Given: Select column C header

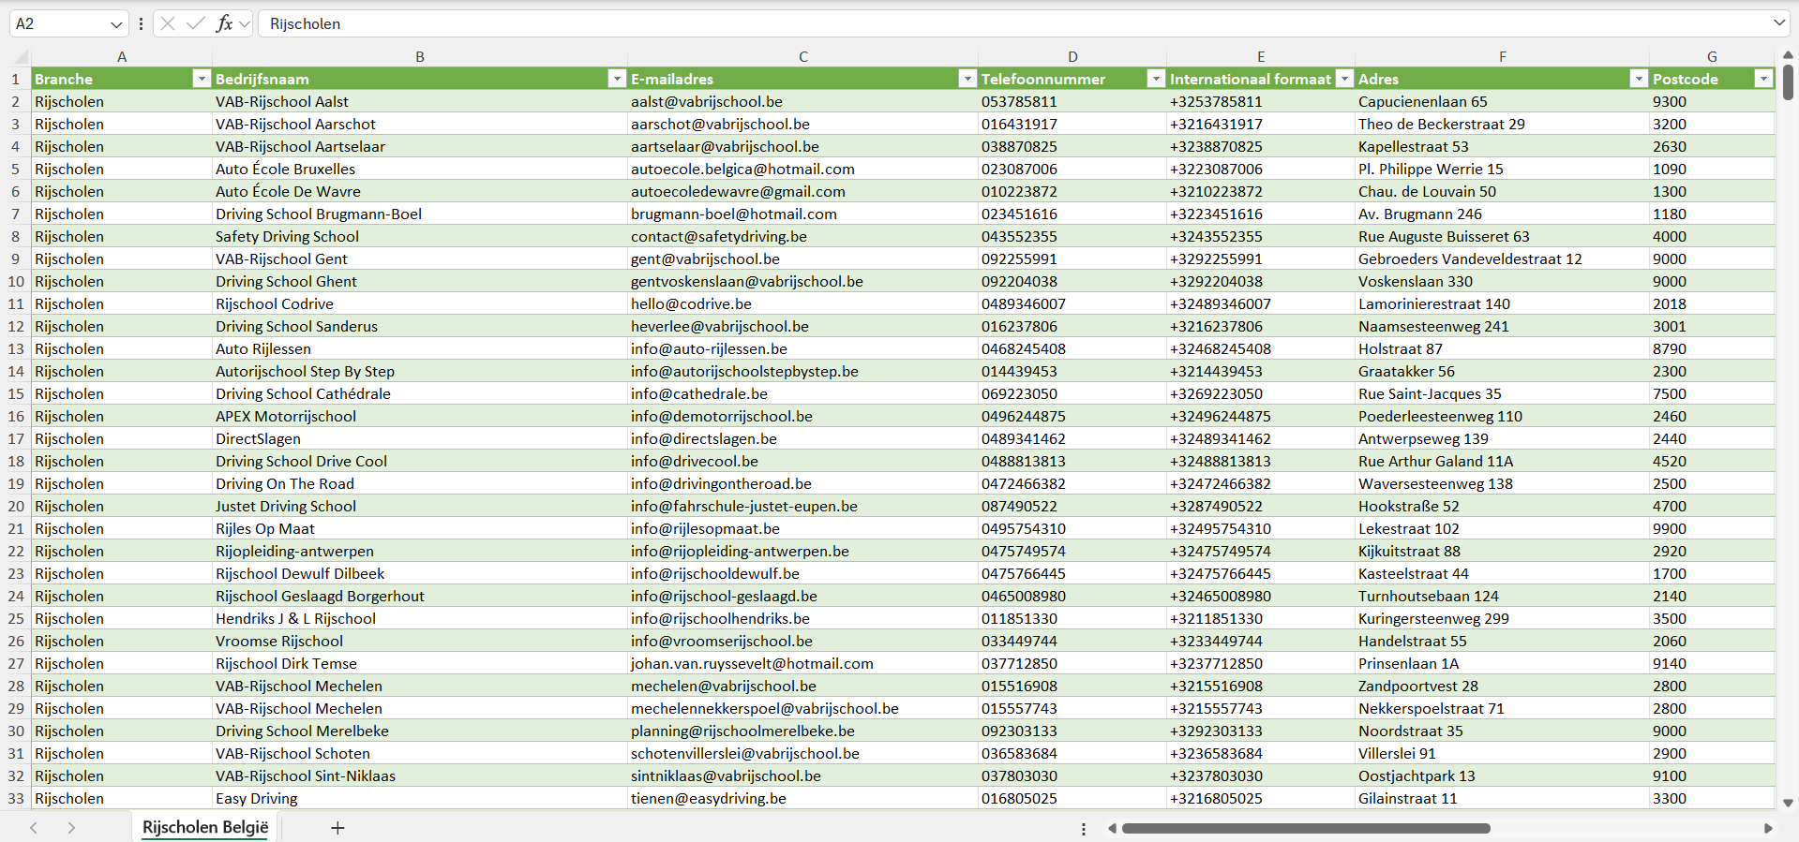Looking at the screenshot, I should pyautogui.click(x=802, y=56).
